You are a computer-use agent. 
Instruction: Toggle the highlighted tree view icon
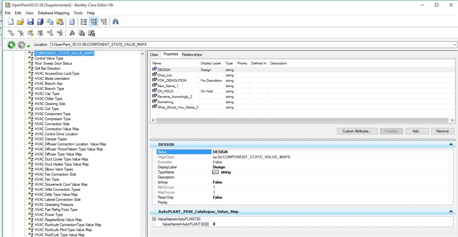click(94, 21)
